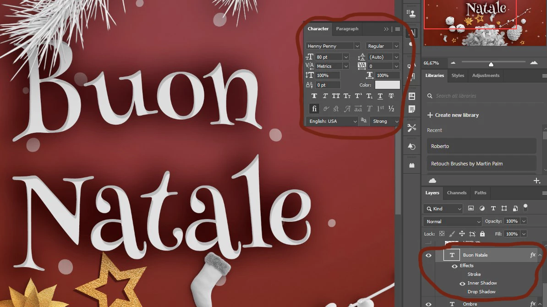Click Create new library
Image resolution: width=547 pixels, height=307 pixels.
pos(453,115)
